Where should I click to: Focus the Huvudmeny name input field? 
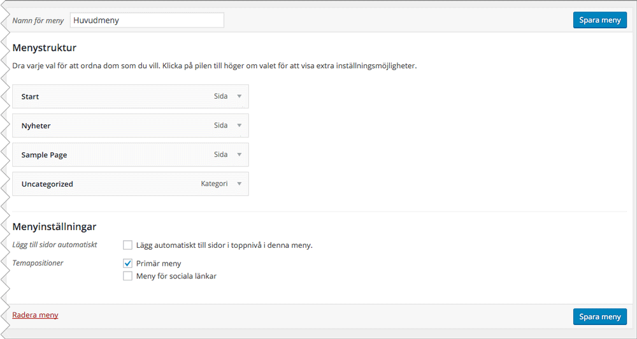point(147,20)
